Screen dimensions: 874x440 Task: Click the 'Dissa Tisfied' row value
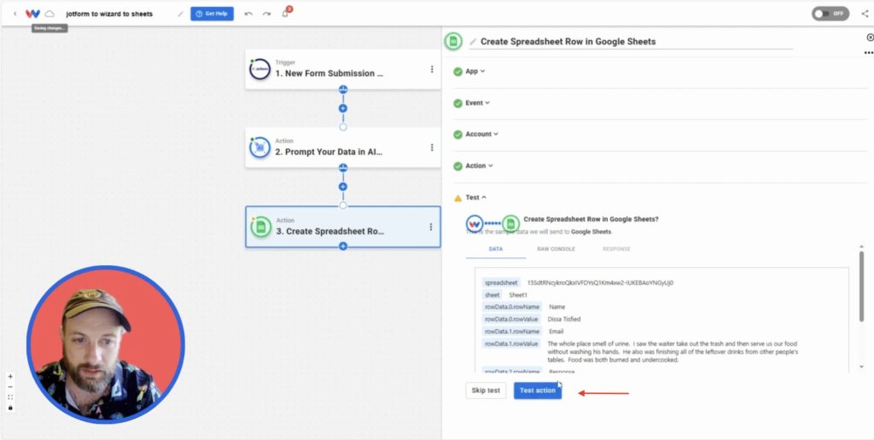click(x=564, y=320)
